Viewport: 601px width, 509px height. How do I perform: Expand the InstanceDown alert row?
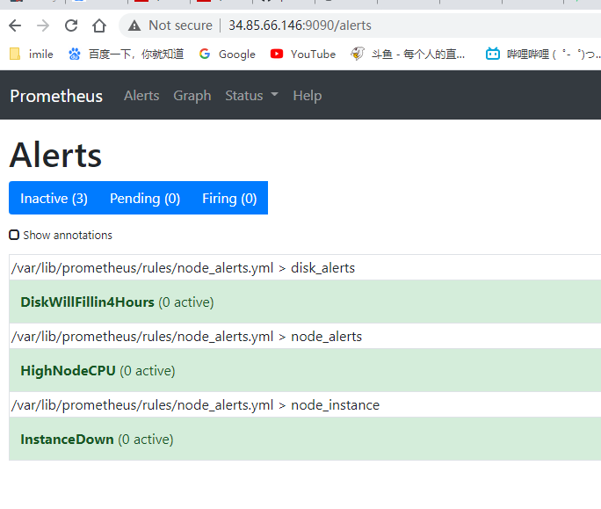[x=305, y=440]
